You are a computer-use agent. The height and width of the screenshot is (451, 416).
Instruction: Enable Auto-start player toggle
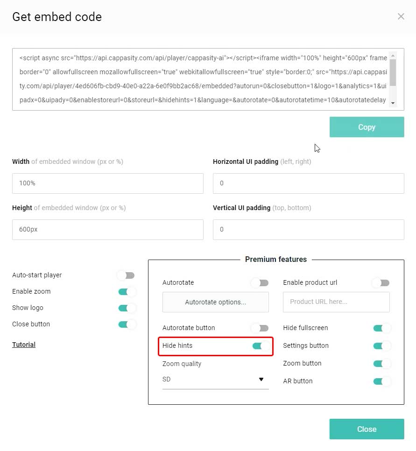click(x=127, y=275)
